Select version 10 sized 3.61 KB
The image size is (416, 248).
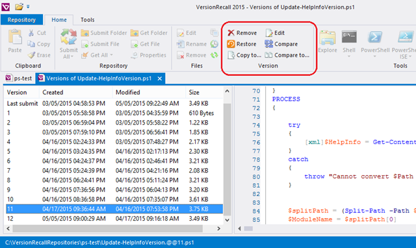[114, 199]
